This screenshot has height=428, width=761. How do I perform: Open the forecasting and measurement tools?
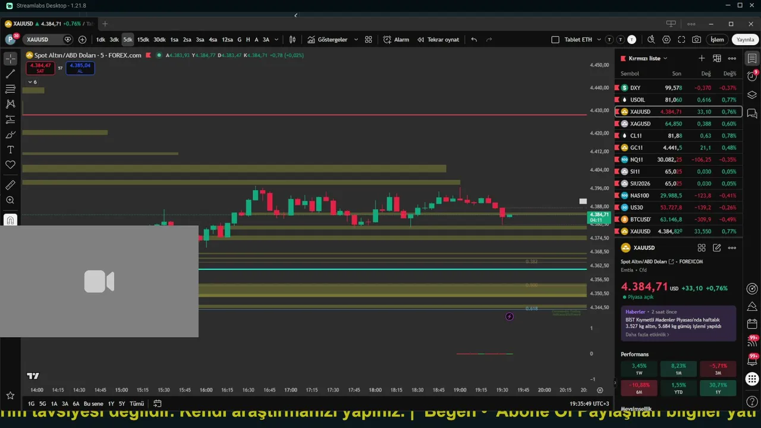(10, 119)
